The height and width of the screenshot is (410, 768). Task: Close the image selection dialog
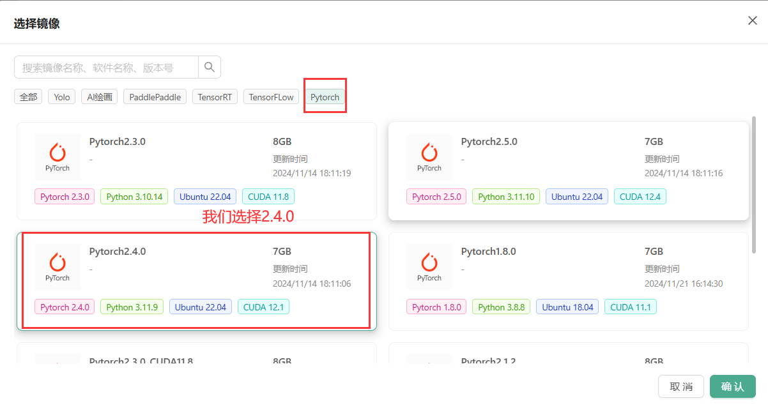click(x=753, y=20)
